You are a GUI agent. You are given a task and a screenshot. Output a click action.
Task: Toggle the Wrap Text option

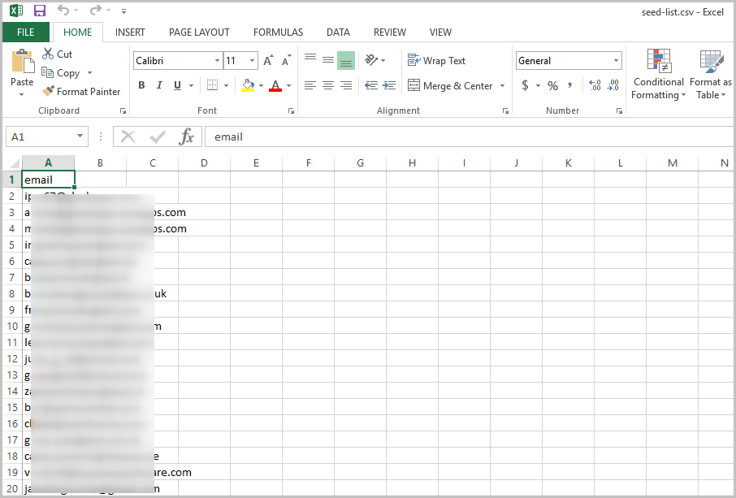click(437, 60)
